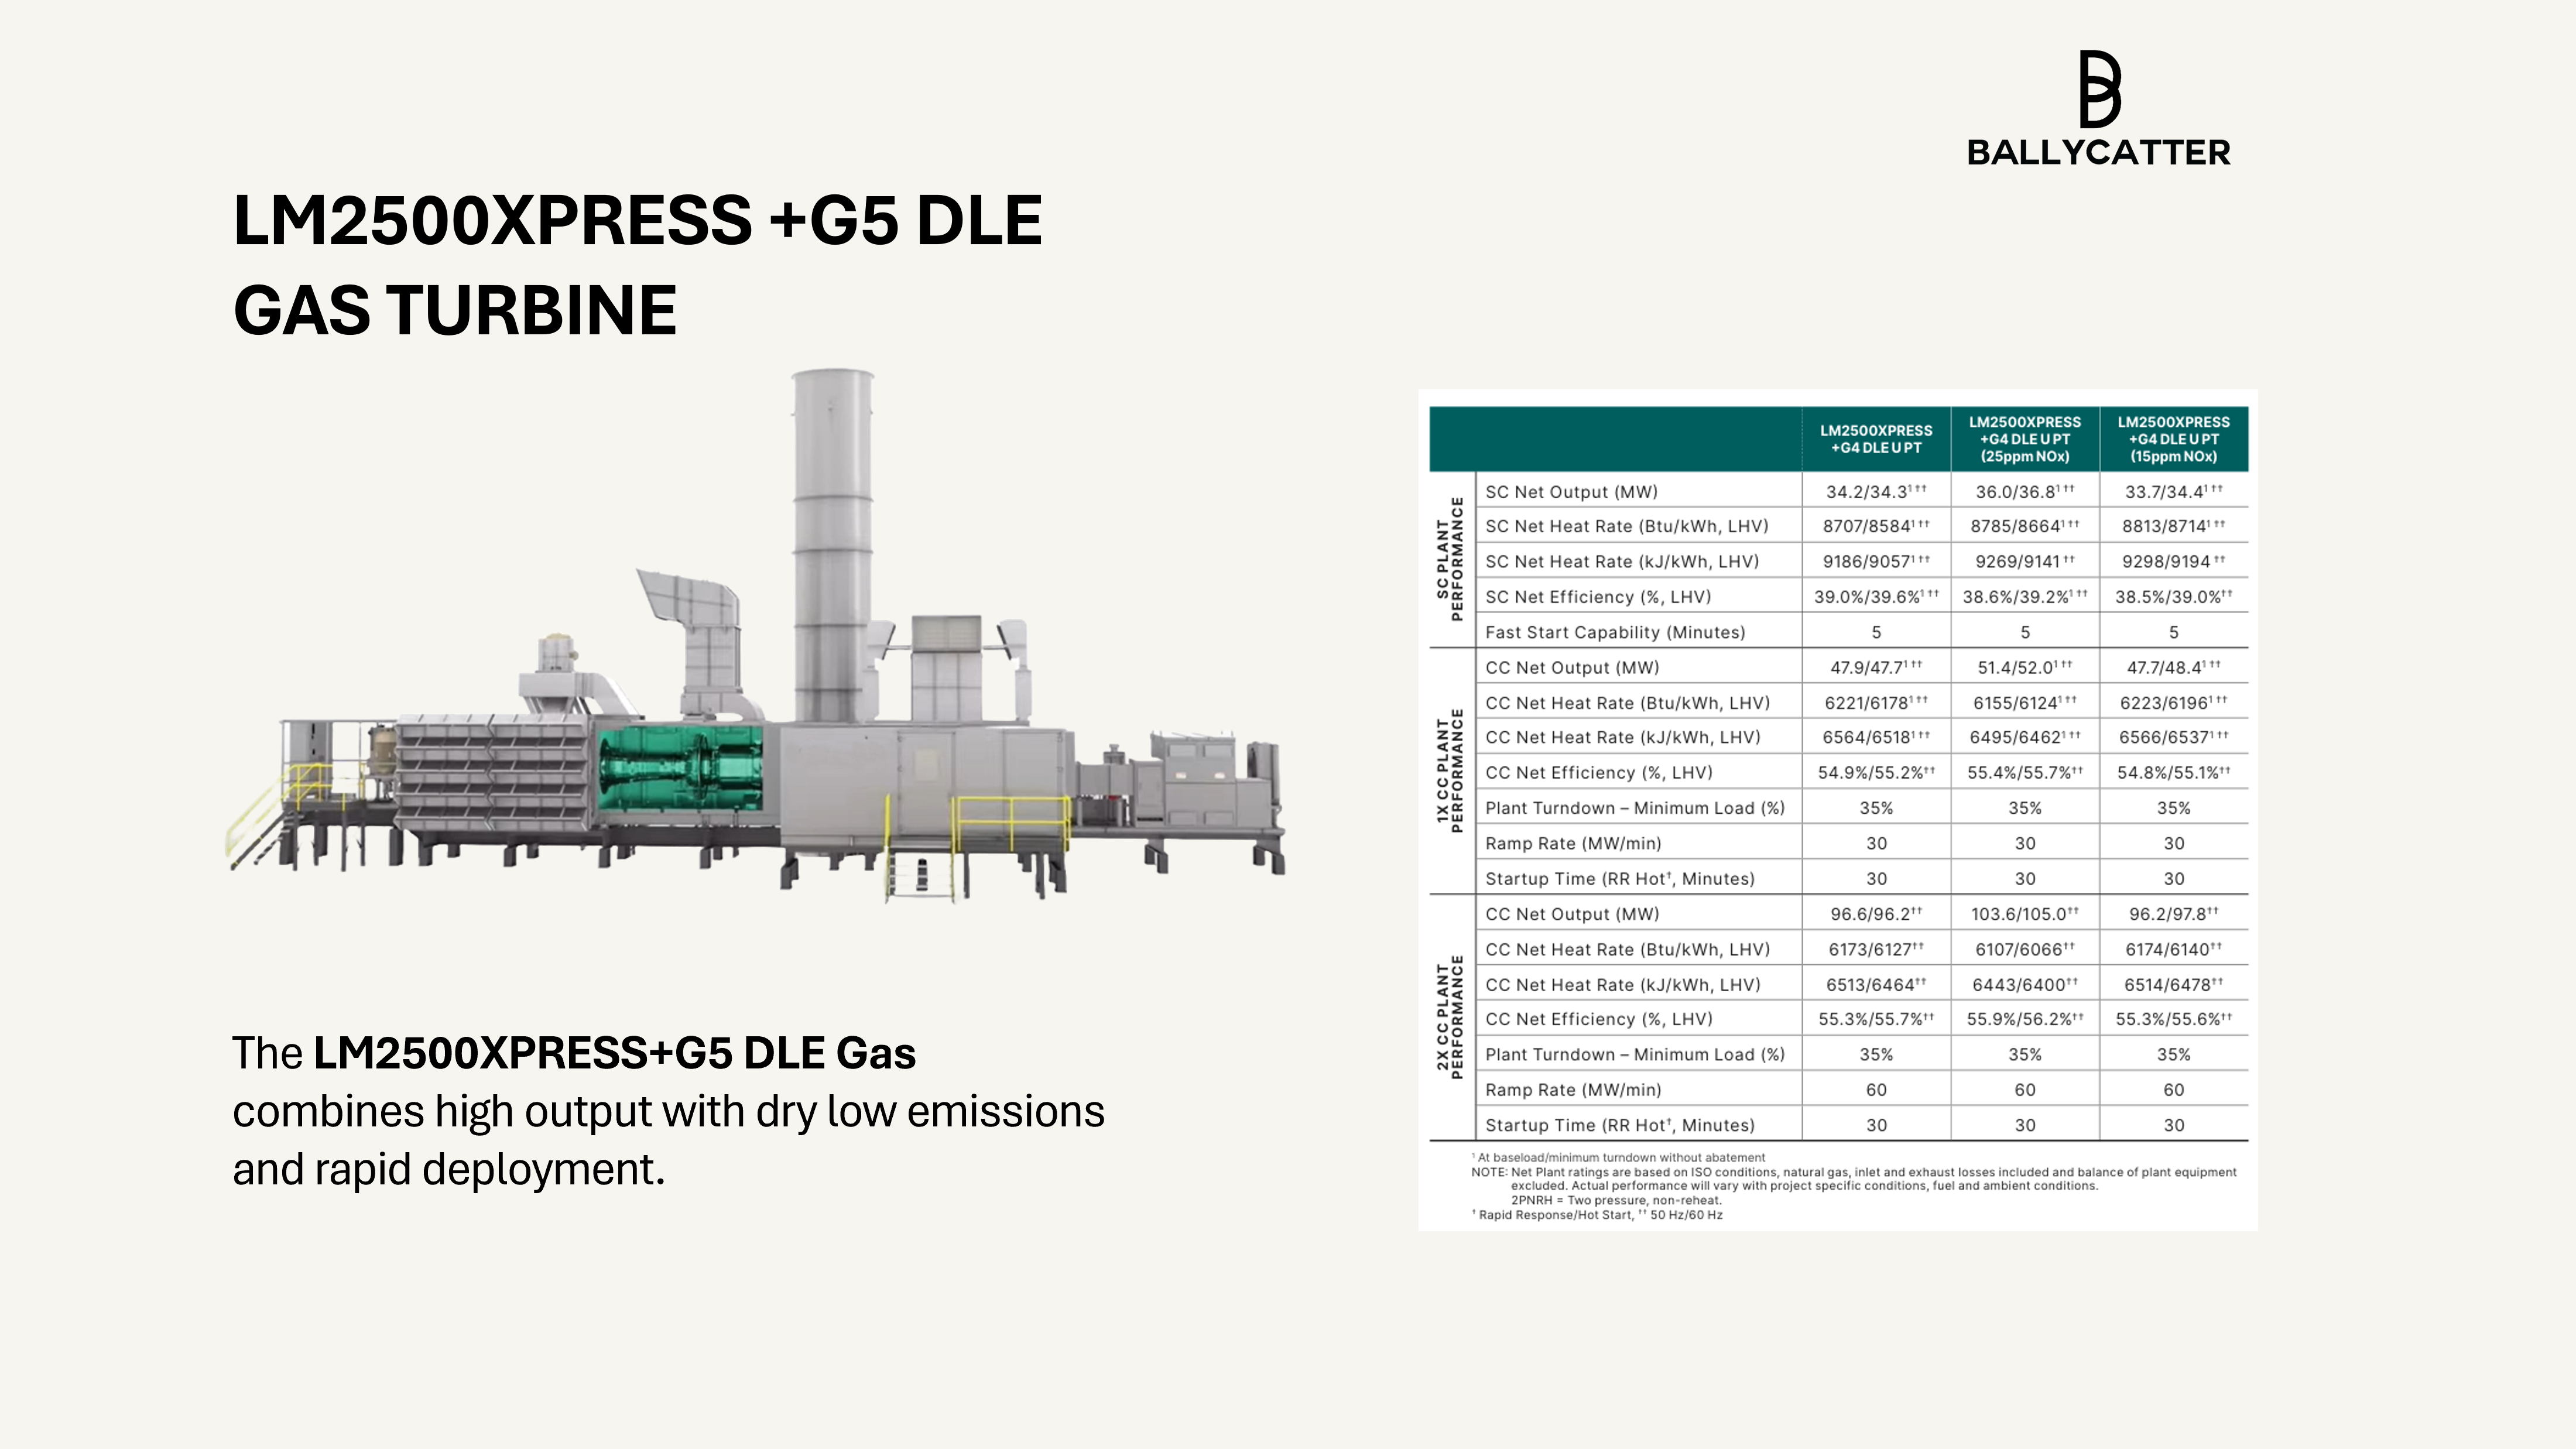
Task: Click the cell value '96.2/97.8'
Action: 2174,914
